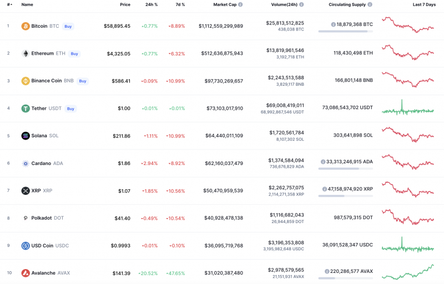Click Avalanche circulating supply progress bar

pyautogui.click(x=345, y=278)
